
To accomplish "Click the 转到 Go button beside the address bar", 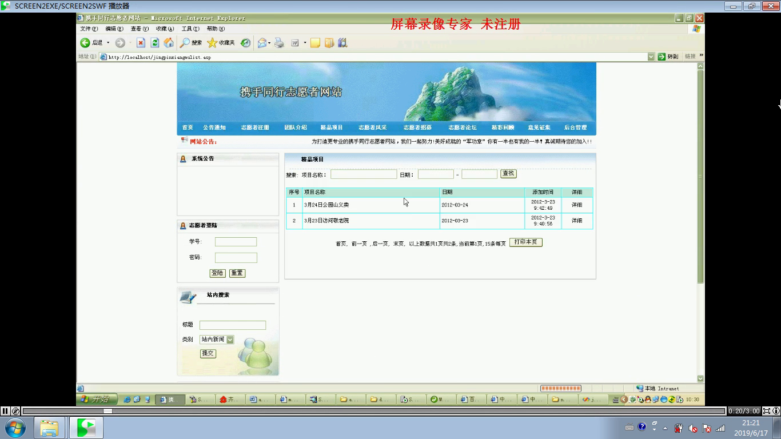I will click(668, 57).
